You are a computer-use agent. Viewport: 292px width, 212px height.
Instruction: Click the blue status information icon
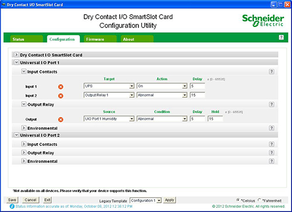[x=12, y=206]
